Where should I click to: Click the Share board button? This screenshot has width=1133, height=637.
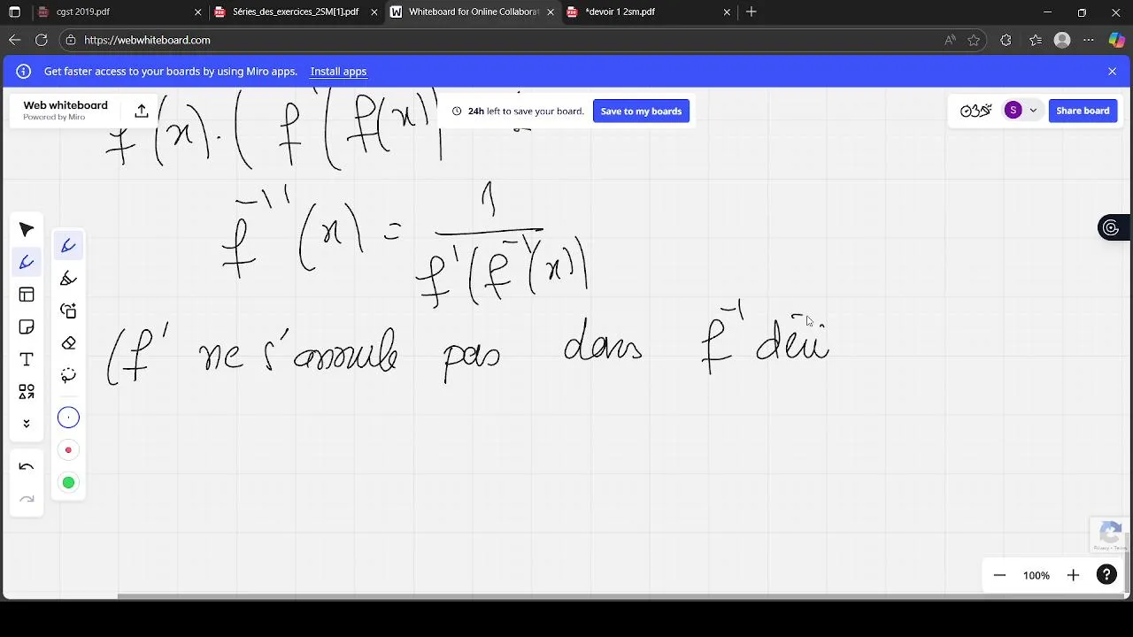1083,111
